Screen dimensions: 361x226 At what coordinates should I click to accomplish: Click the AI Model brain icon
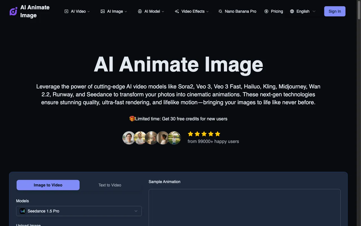(x=140, y=11)
